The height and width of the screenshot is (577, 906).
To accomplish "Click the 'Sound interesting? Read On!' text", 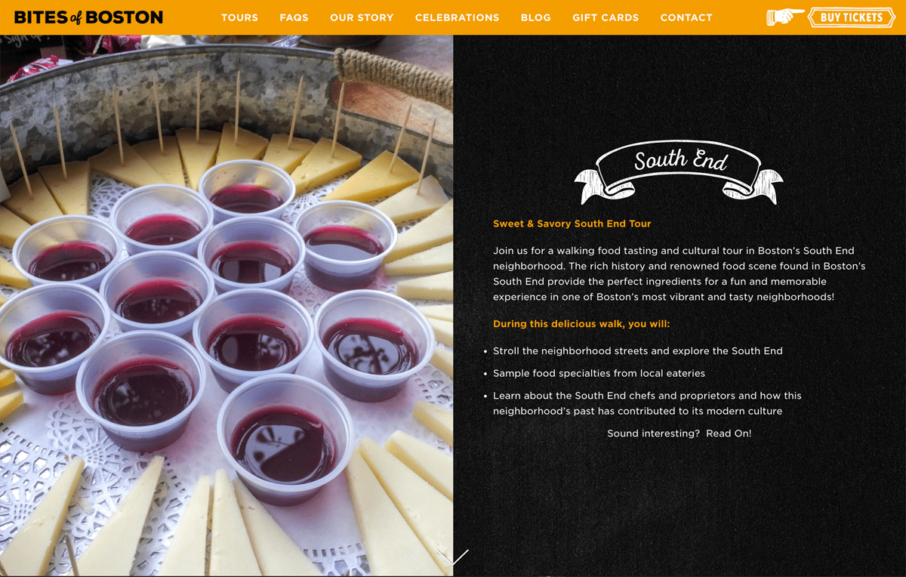I will tap(679, 434).
